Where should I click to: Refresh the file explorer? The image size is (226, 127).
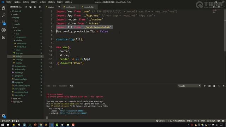pyautogui.click(x=35, y=7)
